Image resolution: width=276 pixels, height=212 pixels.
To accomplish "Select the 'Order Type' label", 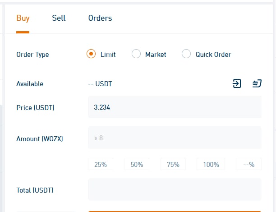I will pos(32,55).
